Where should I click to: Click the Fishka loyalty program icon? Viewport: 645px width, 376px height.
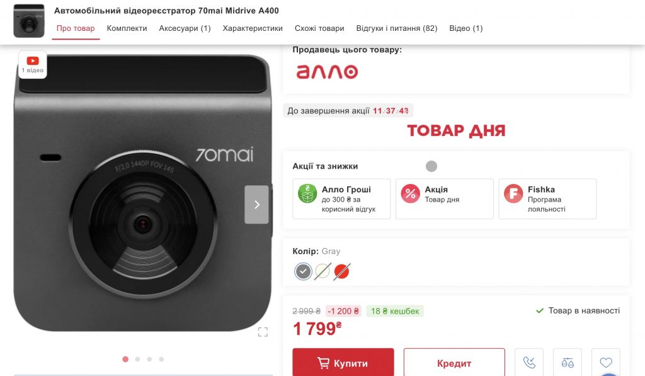click(513, 194)
